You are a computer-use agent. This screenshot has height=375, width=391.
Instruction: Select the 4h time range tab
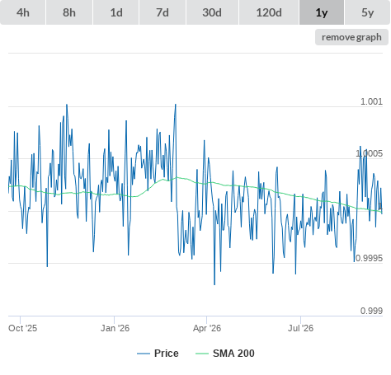(x=23, y=12)
